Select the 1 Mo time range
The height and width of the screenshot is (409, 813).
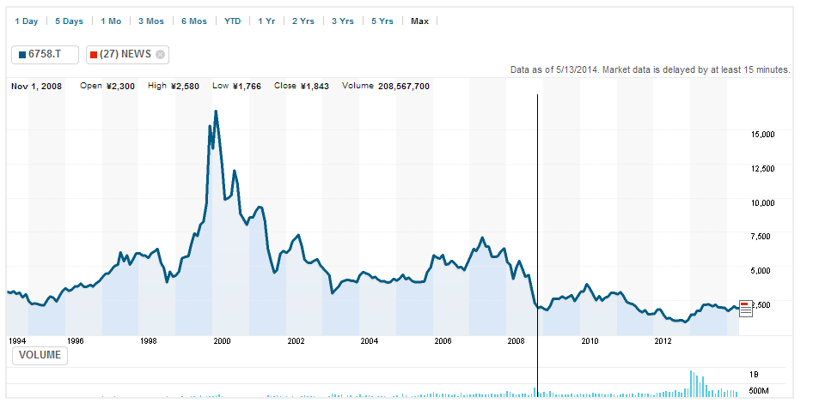(x=111, y=21)
